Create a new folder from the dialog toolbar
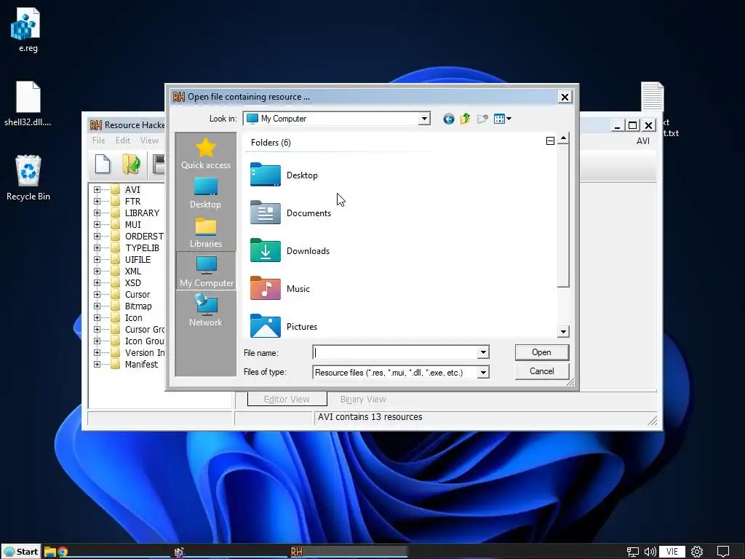Screen dimensions: 745x559 pos(482,119)
